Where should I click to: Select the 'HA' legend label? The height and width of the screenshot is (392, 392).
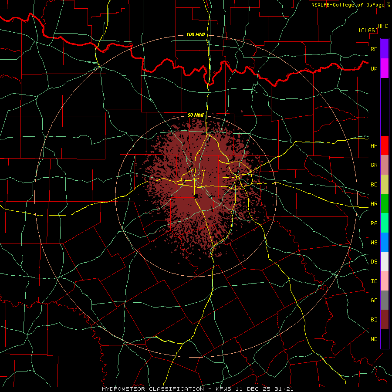click(x=374, y=146)
